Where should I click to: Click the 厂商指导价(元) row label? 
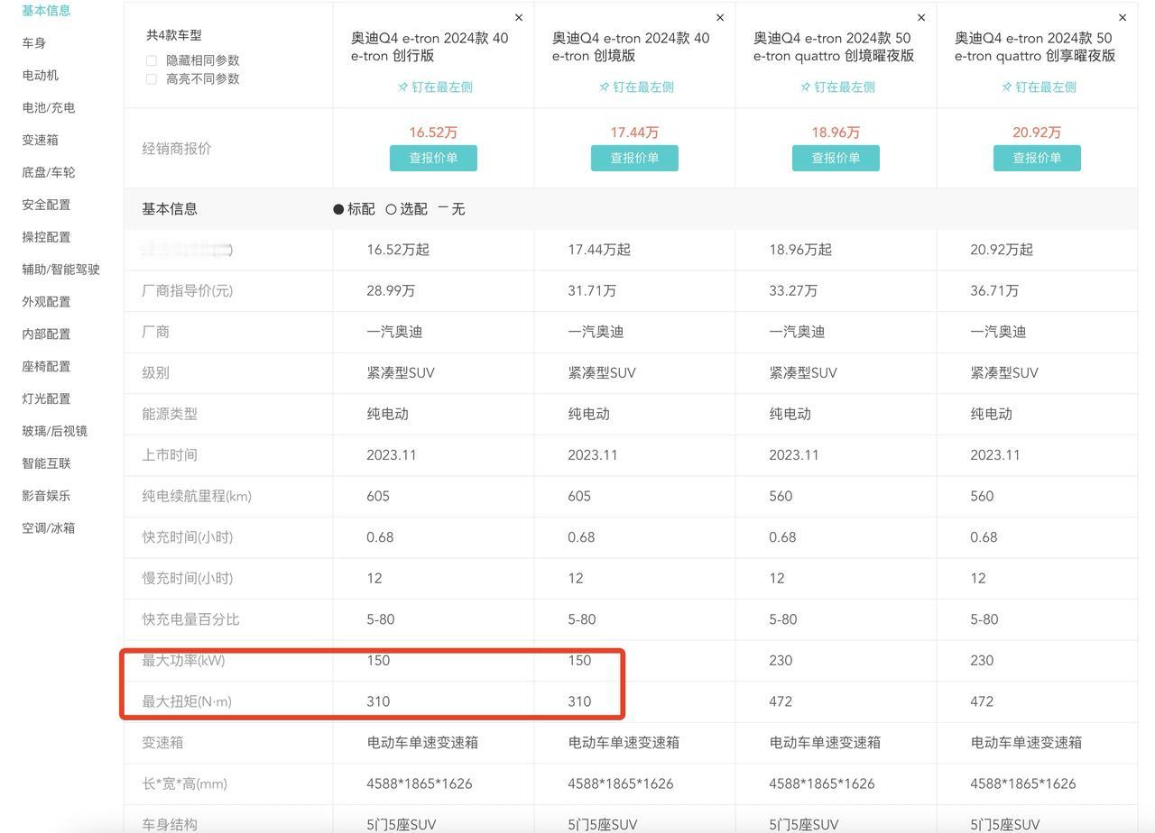click(x=188, y=291)
